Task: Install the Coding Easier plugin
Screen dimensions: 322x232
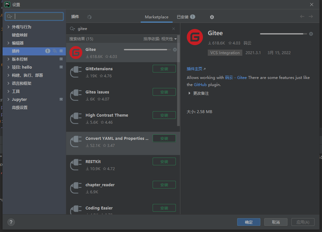Action: (x=164, y=208)
